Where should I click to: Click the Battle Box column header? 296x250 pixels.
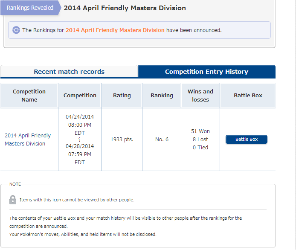tap(248, 96)
